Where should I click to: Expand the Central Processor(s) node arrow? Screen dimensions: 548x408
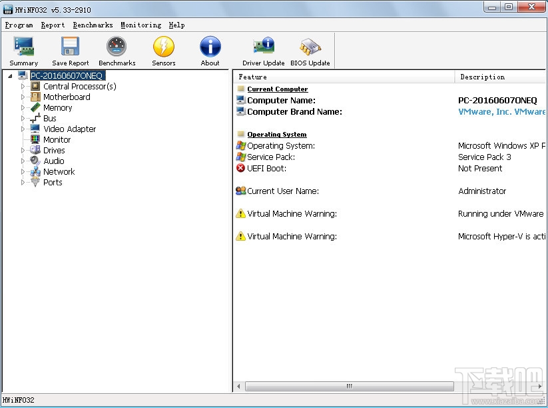(x=23, y=86)
